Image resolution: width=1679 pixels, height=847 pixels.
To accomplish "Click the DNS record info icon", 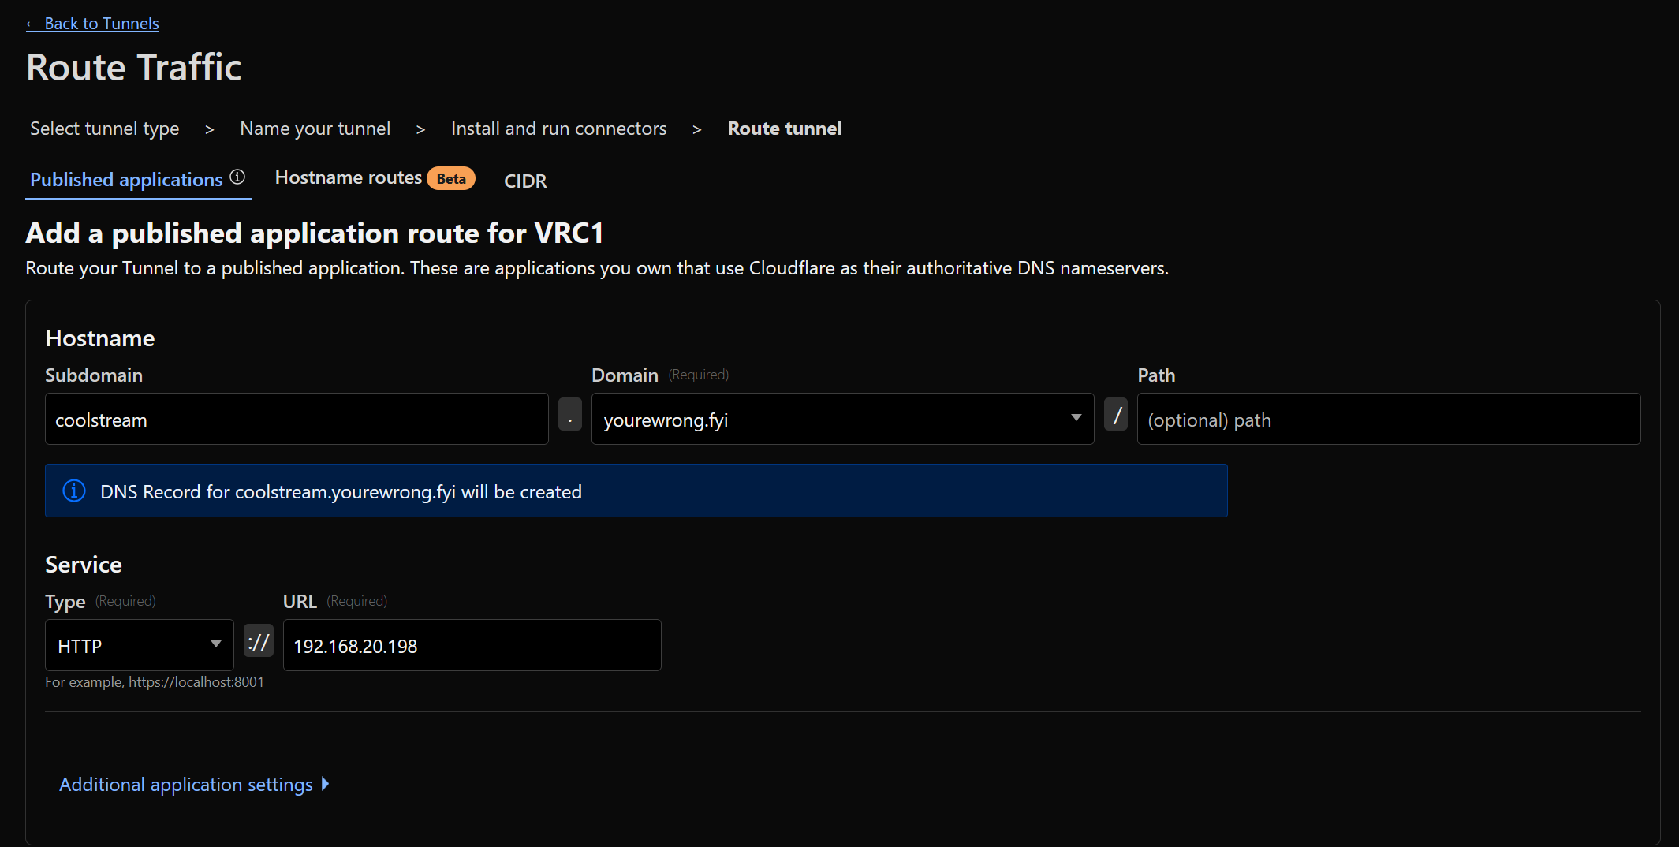I will coord(74,491).
